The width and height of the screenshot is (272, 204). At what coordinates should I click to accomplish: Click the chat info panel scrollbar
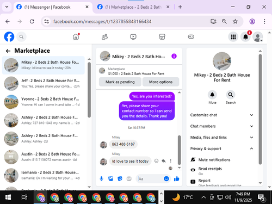tap(260, 109)
